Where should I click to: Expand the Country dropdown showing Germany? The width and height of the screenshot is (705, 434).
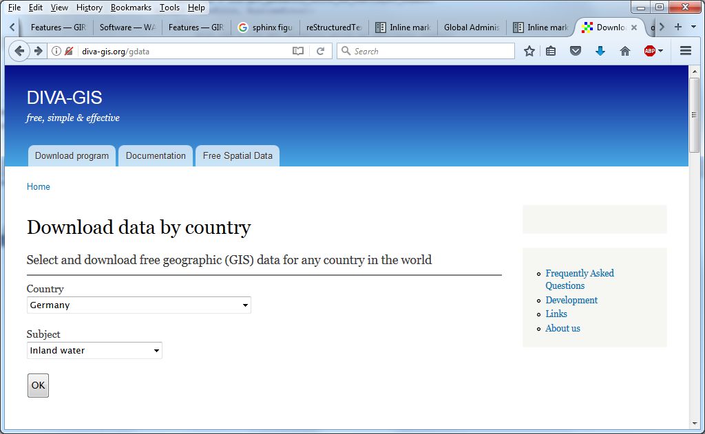138,305
